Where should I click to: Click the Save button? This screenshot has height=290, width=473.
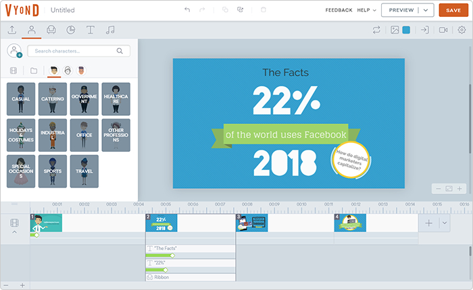tap(453, 10)
